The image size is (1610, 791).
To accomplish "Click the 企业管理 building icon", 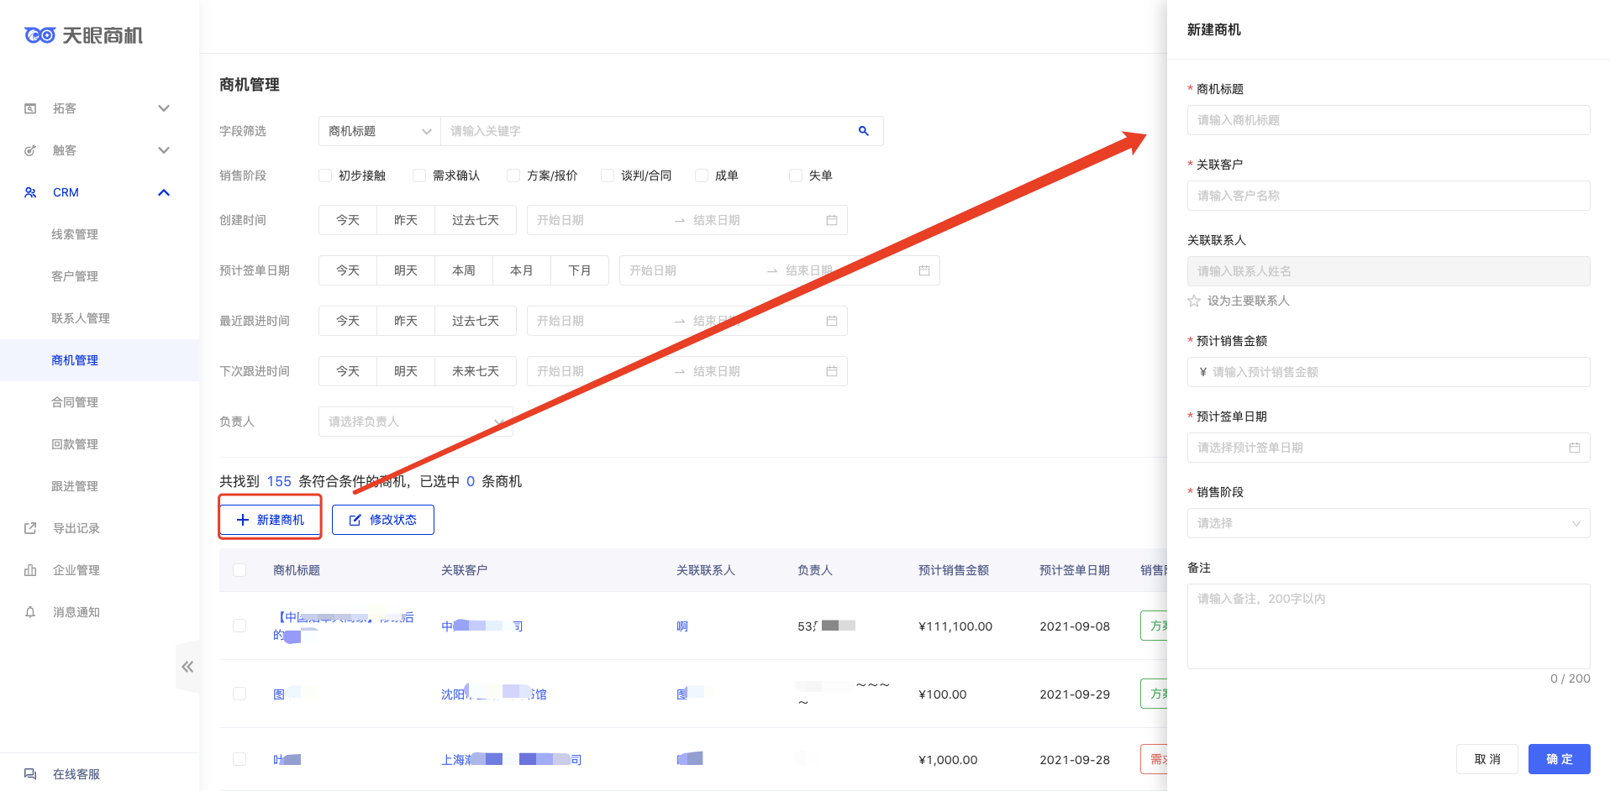I will 30,570.
